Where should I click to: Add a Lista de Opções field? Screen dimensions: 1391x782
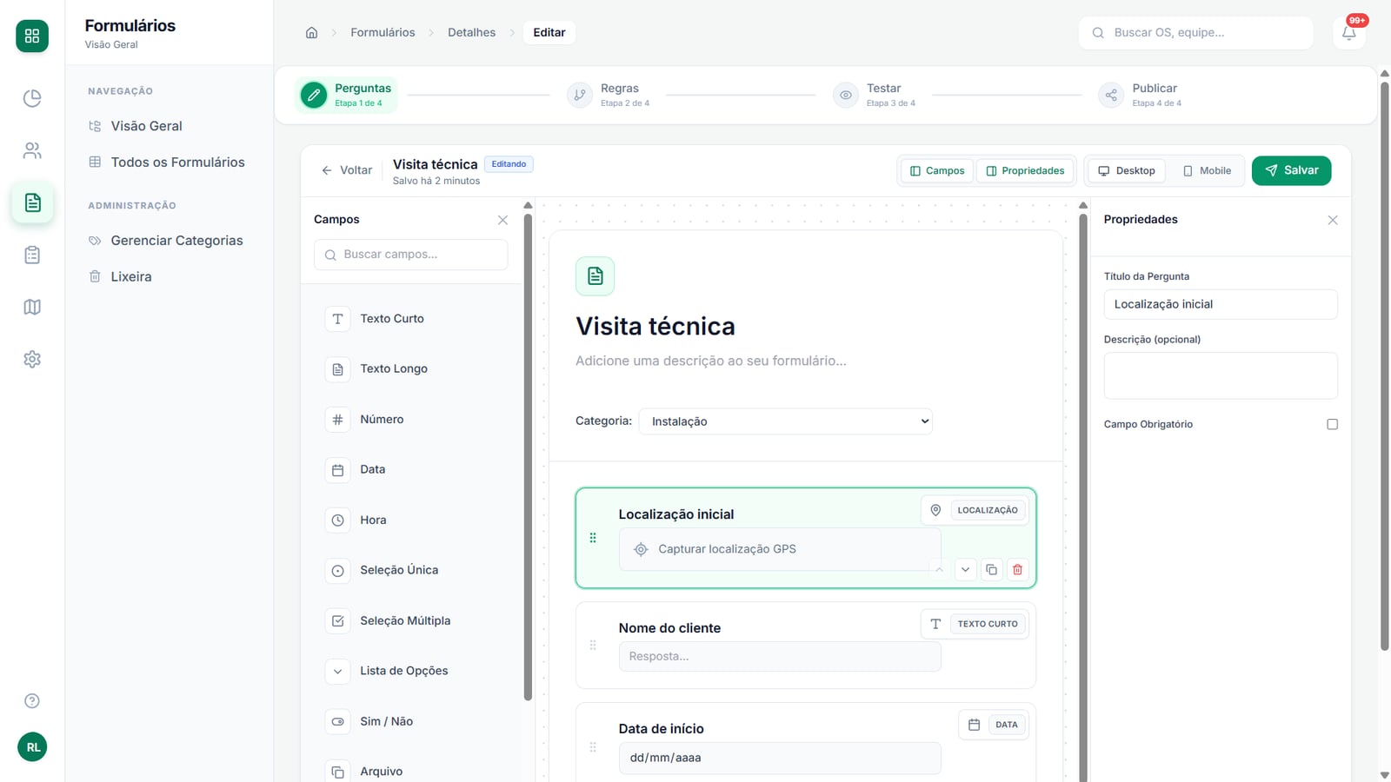click(x=411, y=671)
